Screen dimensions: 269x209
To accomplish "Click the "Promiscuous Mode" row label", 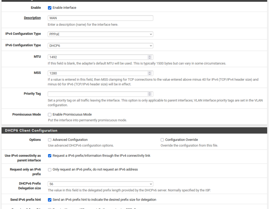I will point(27,114).
